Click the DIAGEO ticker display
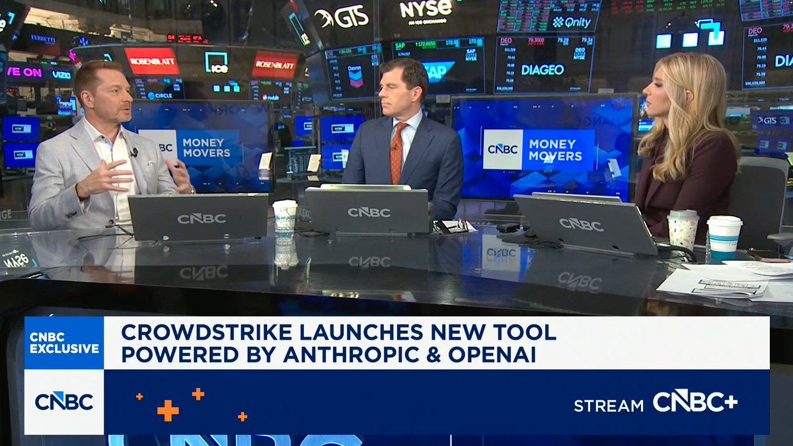Viewport: 793px width, 446px height. click(x=544, y=64)
